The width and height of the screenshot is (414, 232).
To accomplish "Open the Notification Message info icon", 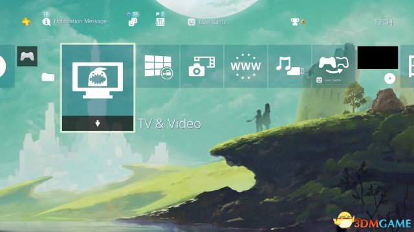I will [x=46, y=21].
